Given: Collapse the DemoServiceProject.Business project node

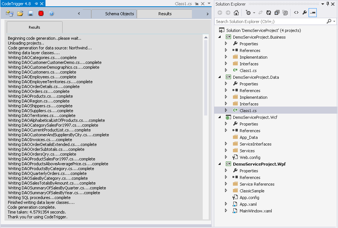Looking at the screenshot, I should coord(219,37).
